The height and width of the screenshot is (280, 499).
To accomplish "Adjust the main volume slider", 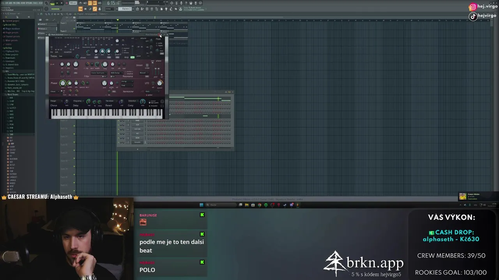I will 57,9.
